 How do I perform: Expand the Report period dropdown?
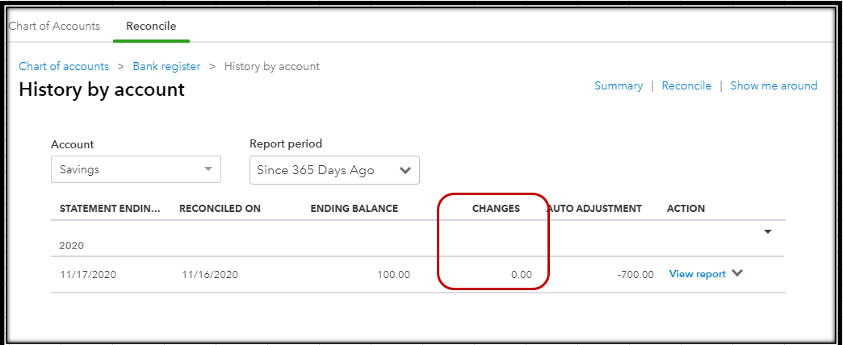click(334, 171)
